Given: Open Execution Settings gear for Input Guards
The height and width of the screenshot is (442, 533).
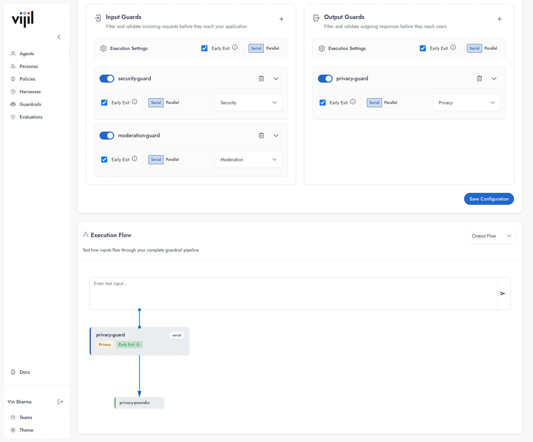Looking at the screenshot, I should click(x=103, y=48).
